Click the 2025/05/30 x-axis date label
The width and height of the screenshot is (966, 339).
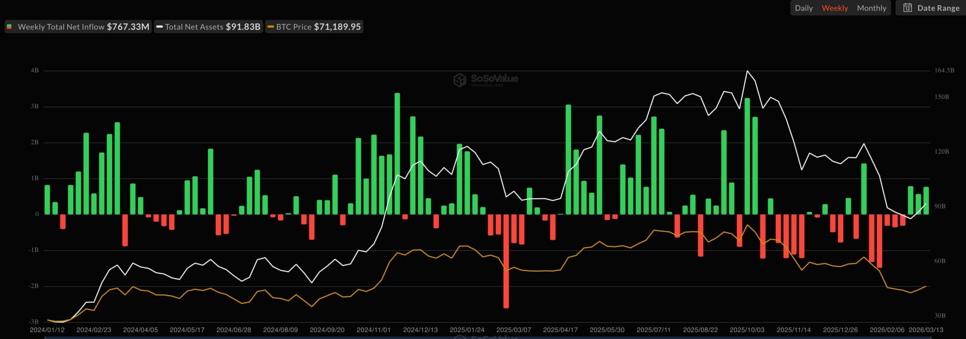tap(607, 330)
